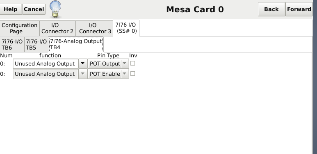Go Back to previous page
The image size is (317, 154).
pos(271,9)
